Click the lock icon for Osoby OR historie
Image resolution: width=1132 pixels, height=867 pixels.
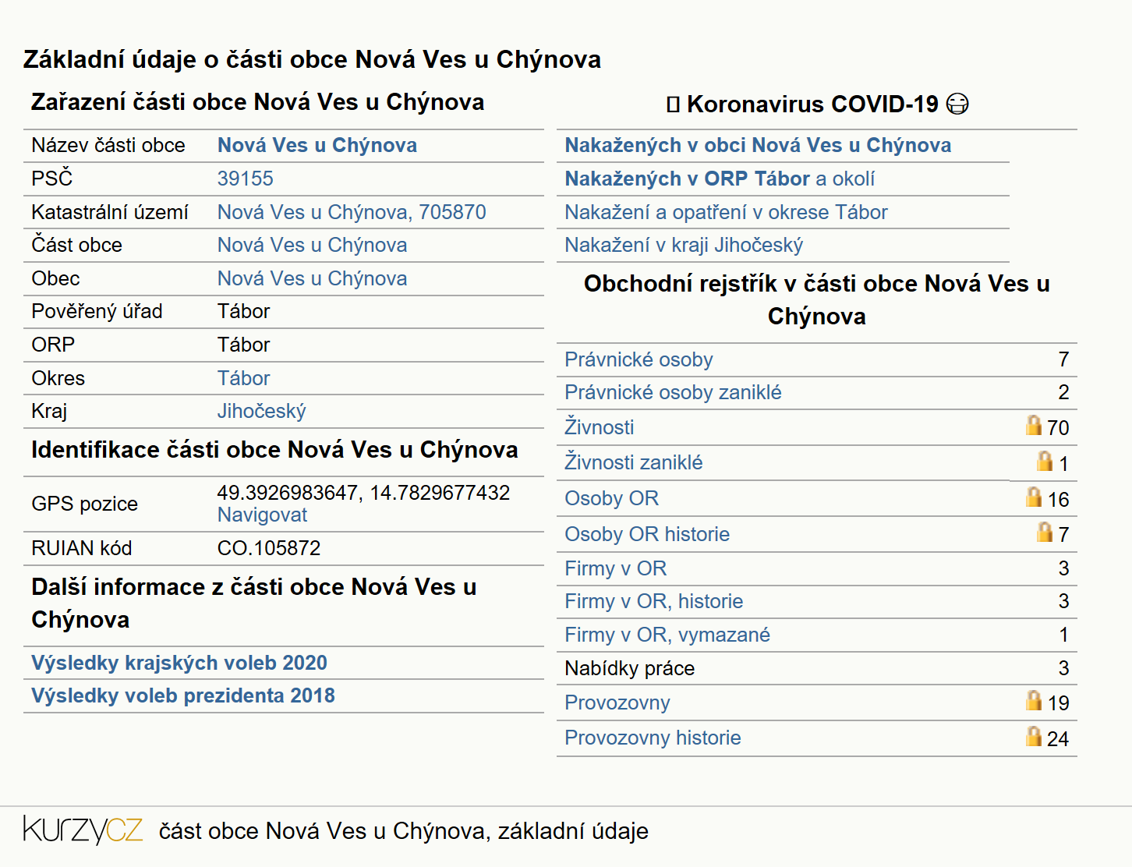1045,532
